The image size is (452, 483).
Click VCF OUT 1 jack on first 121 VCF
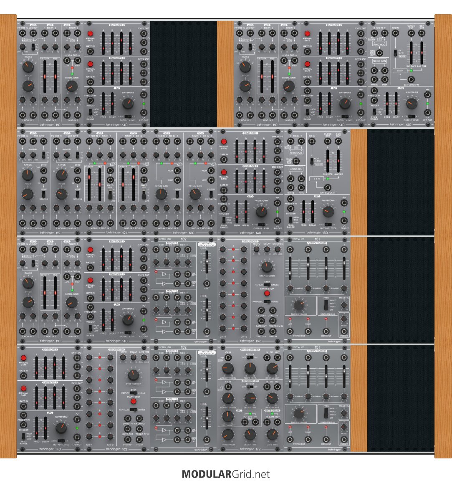click(x=110, y=171)
